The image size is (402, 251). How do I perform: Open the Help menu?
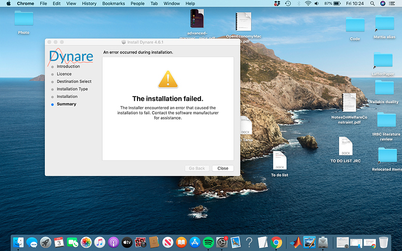[191, 3]
